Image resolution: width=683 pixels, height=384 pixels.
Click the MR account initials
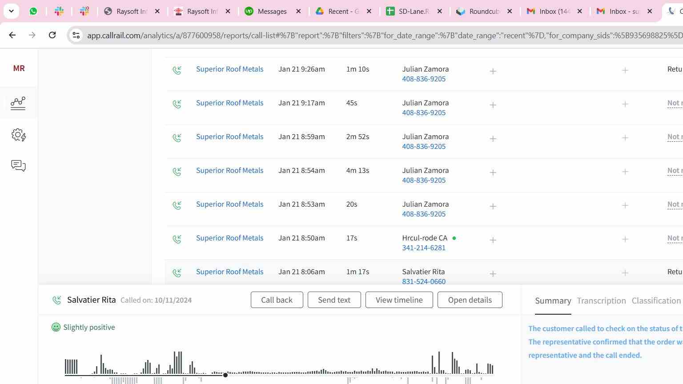pos(19,68)
